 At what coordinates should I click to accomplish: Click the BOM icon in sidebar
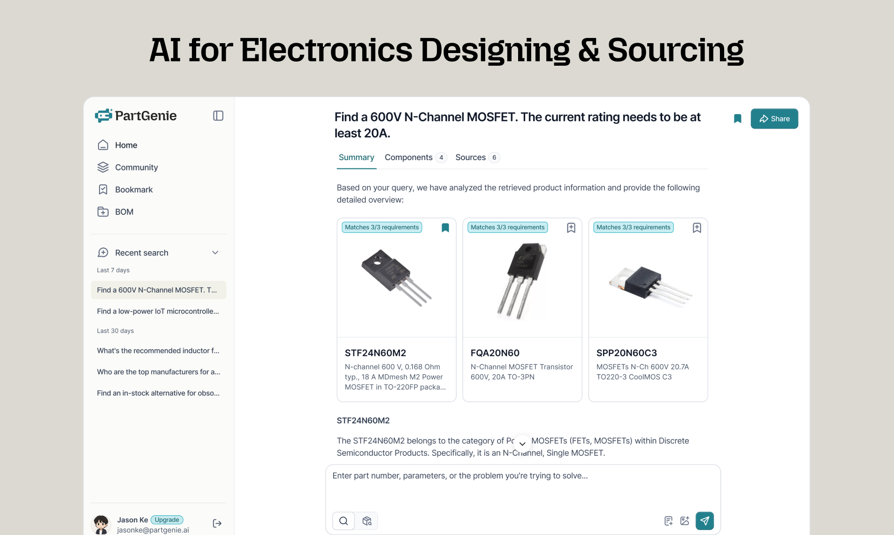(103, 212)
